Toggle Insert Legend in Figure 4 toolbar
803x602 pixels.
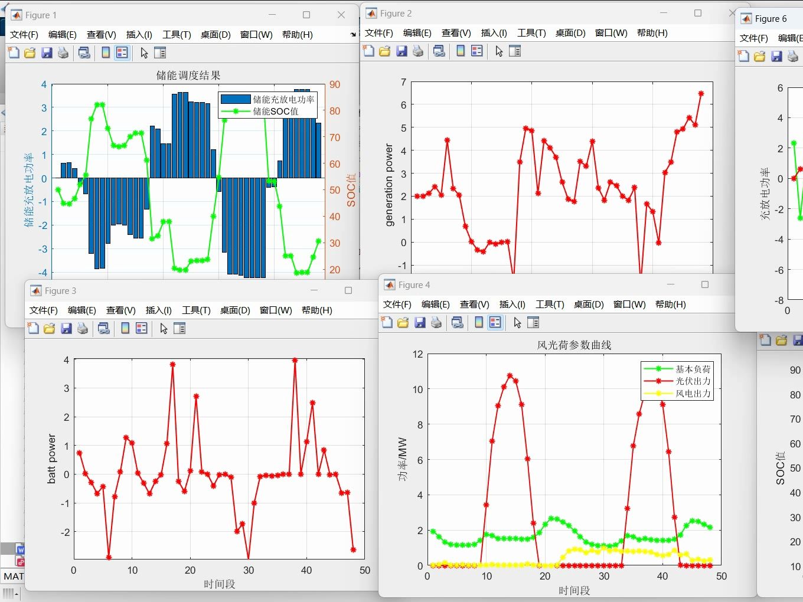[495, 322]
